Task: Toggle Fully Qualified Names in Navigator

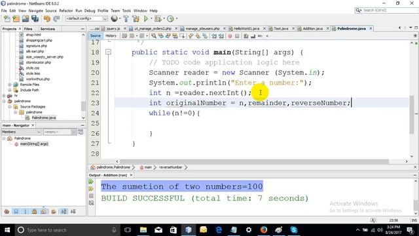Action: [54, 211]
